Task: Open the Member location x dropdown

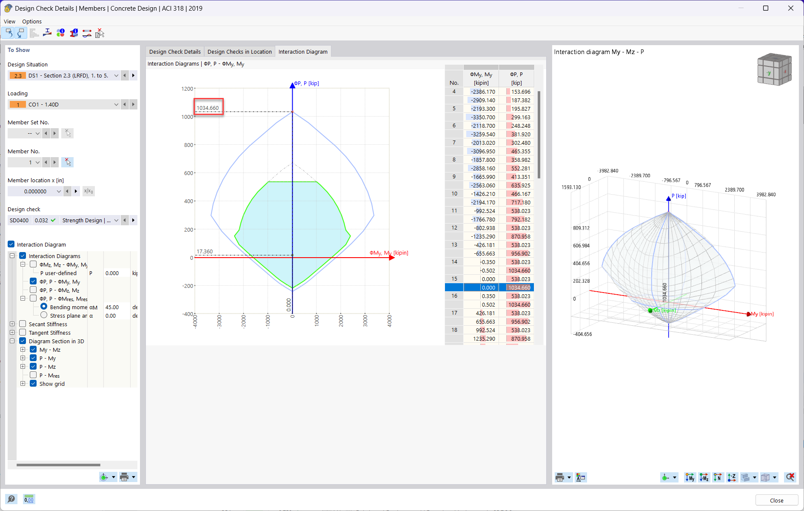Action: tap(59, 191)
